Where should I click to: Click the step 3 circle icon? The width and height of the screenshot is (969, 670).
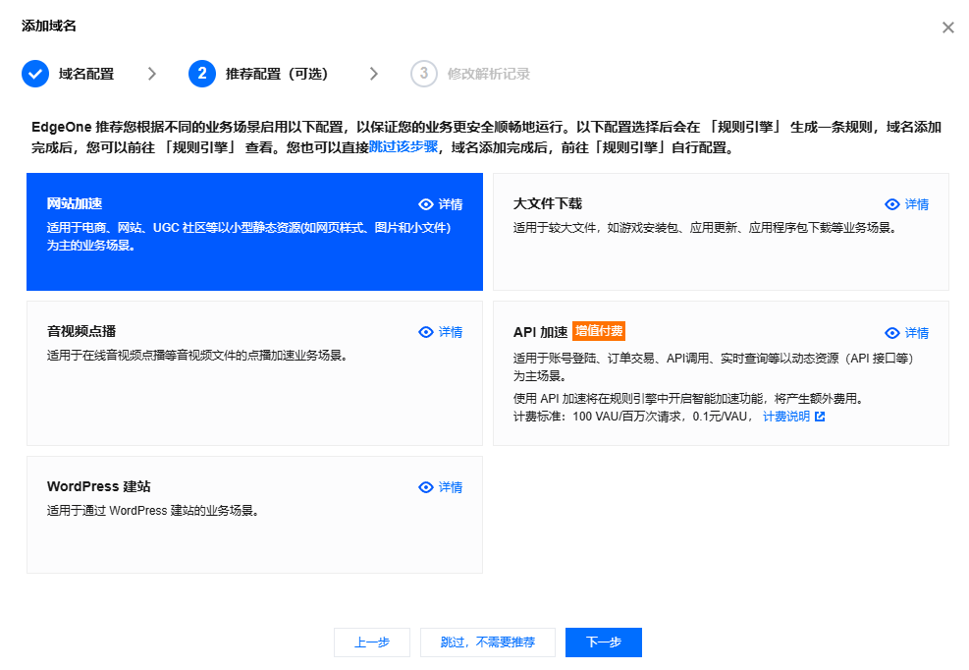point(424,74)
